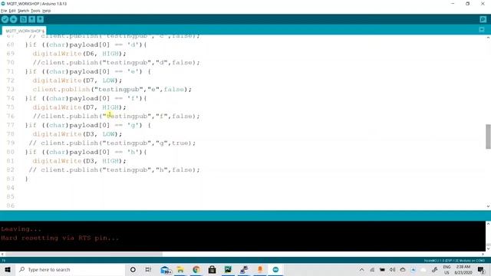Open the OneDrive cloud tray icon
491x276 pixels.
pyautogui.click(x=403, y=270)
